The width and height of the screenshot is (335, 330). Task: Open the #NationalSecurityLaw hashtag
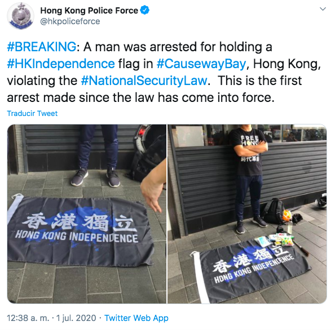144,81
